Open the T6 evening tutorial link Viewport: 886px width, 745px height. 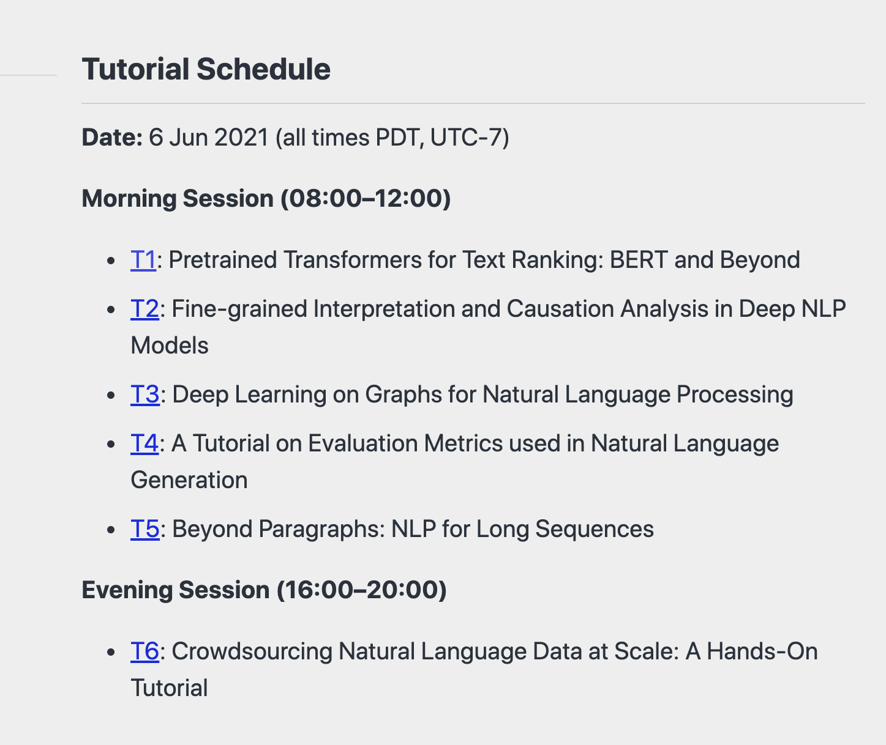point(145,651)
